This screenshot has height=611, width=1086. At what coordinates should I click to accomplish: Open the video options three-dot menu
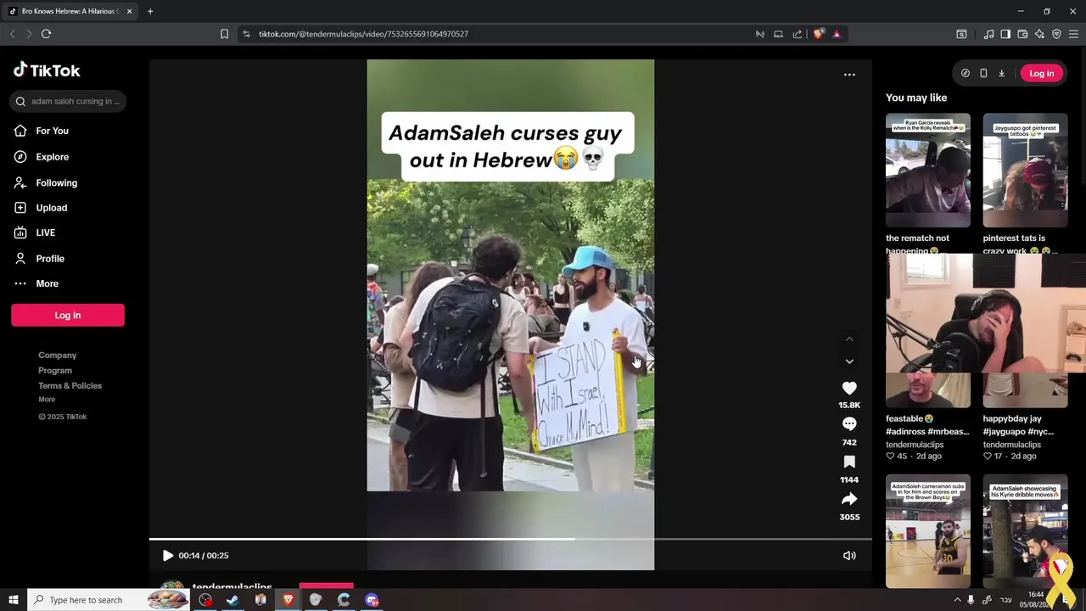(x=849, y=75)
